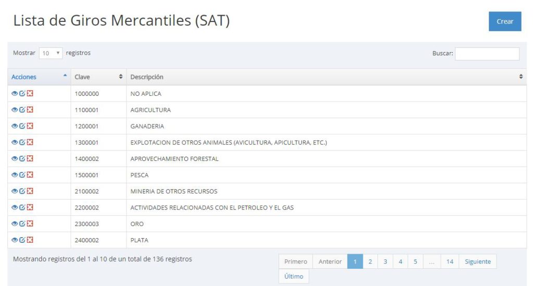Edit the PESCA record

point(22,175)
